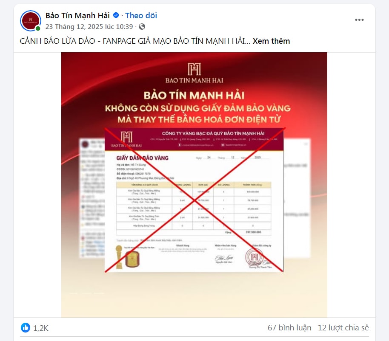
Task: Click the blurred fake fanpage screenshot behind the certificate
Action: click(92, 198)
